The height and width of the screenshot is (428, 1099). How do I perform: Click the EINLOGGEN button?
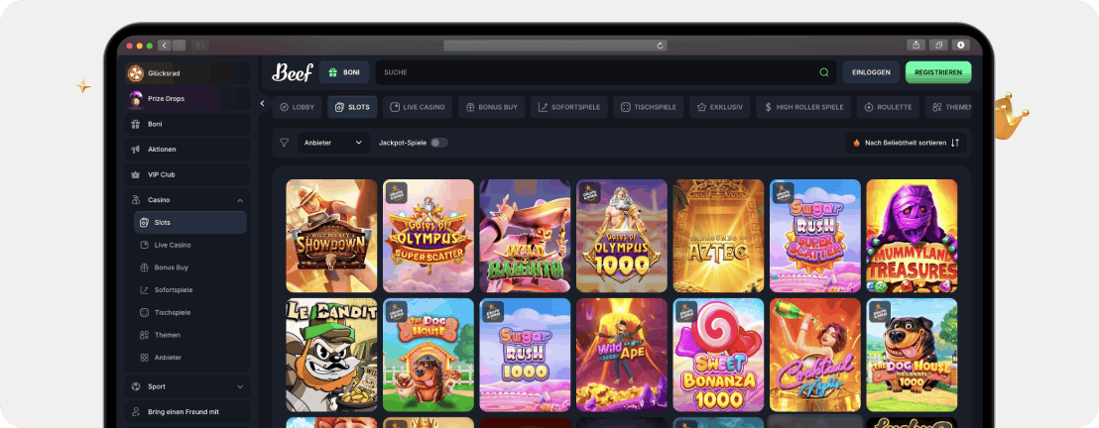point(871,72)
